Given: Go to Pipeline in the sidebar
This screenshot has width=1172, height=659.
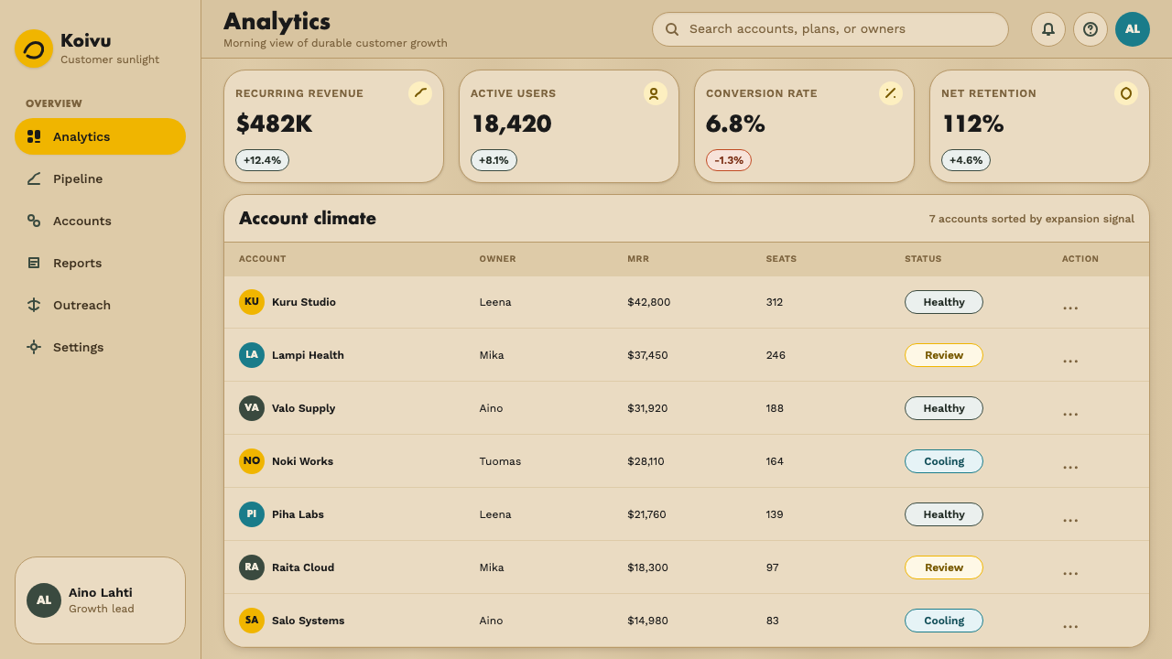Looking at the screenshot, I should 101,178.
